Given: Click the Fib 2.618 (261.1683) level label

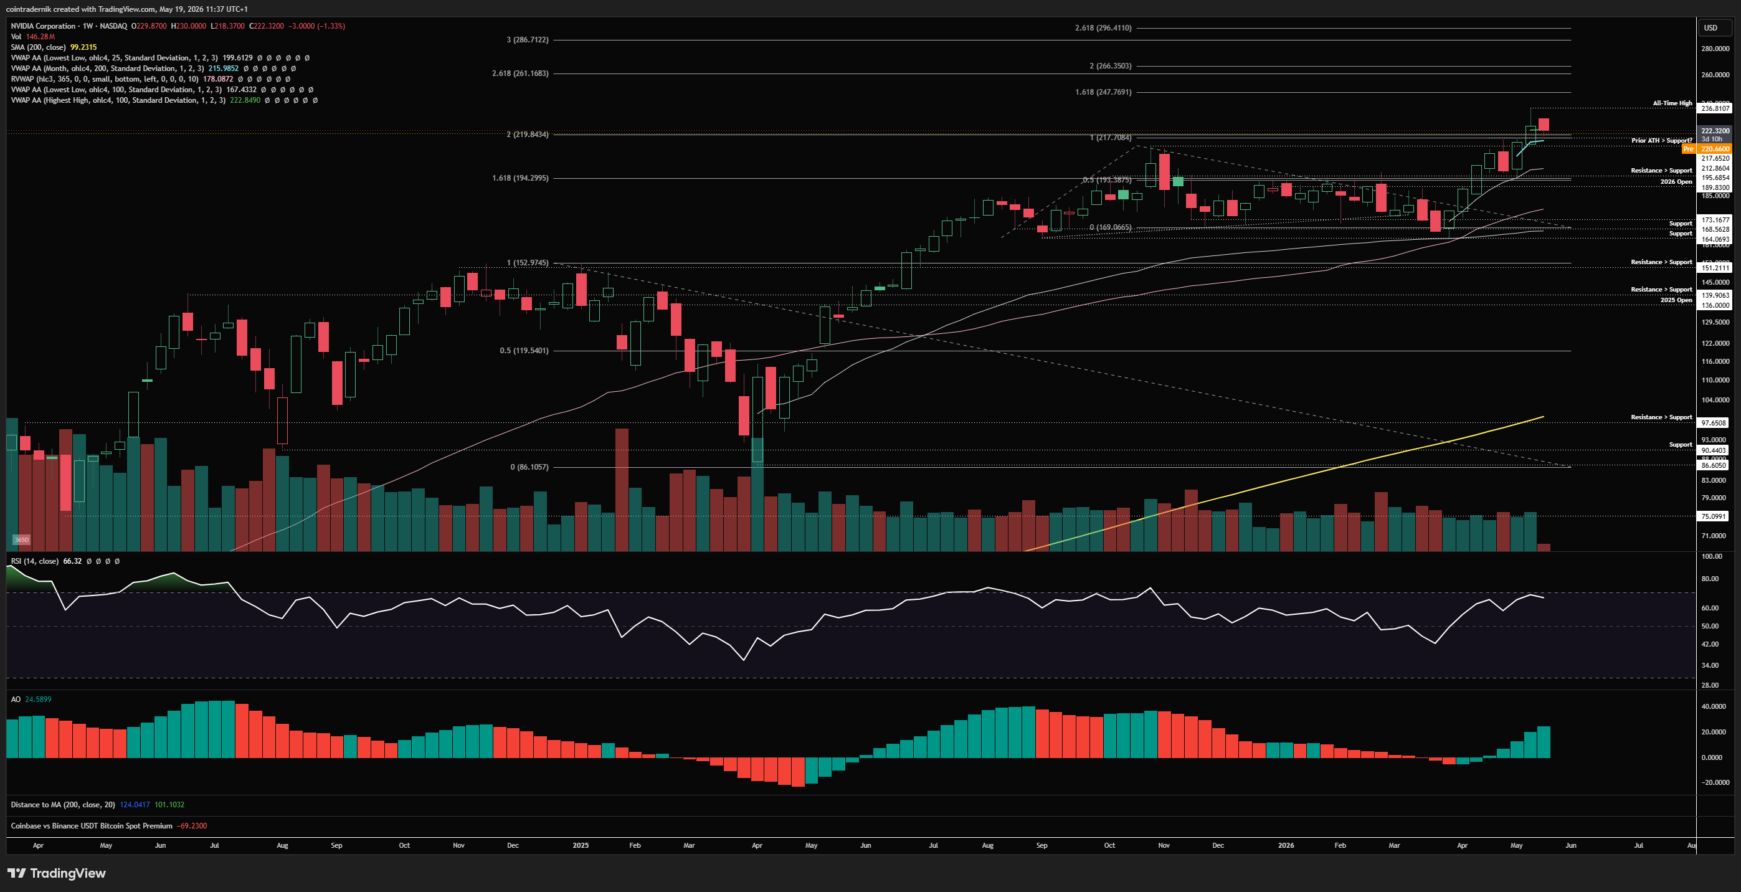Looking at the screenshot, I should (519, 73).
